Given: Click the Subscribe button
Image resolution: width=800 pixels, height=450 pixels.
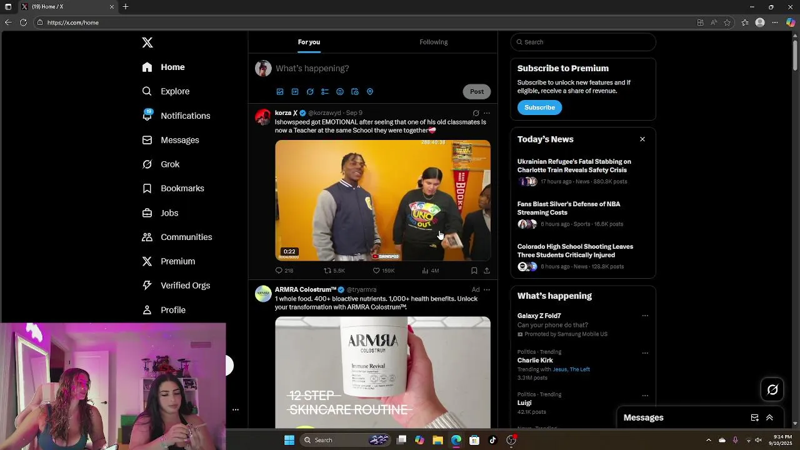Looking at the screenshot, I should (539, 107).
